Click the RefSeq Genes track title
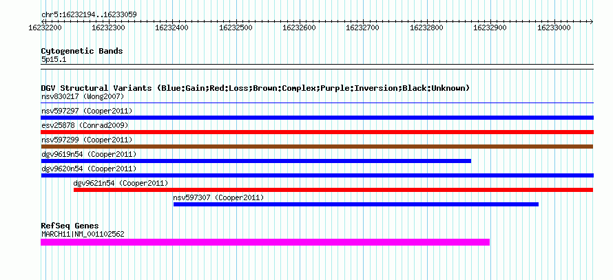 point(70,226)
